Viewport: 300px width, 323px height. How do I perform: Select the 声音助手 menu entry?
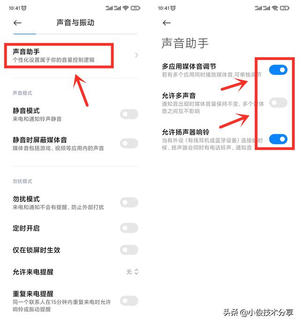coord(75,55)
